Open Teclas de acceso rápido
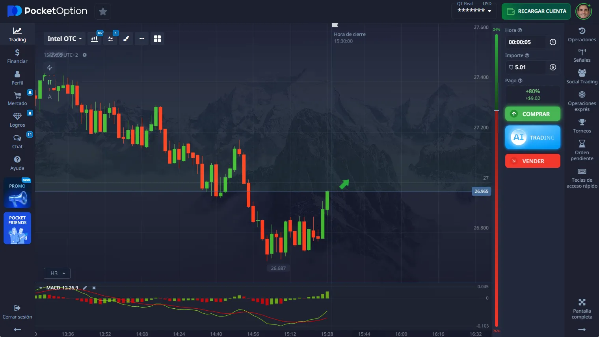Image resolution: width=599 pixels, height=337 pixels. tap(582, 178)
